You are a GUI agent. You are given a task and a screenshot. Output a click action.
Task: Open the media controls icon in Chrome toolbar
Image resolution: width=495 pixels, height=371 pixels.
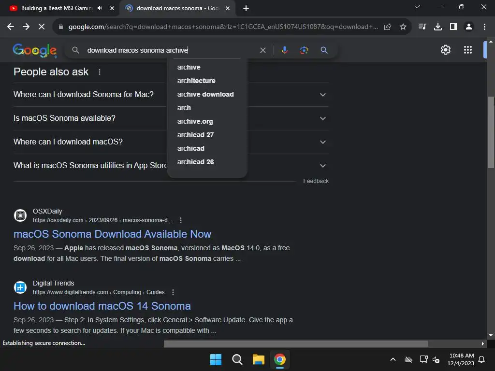coord(422,27)
